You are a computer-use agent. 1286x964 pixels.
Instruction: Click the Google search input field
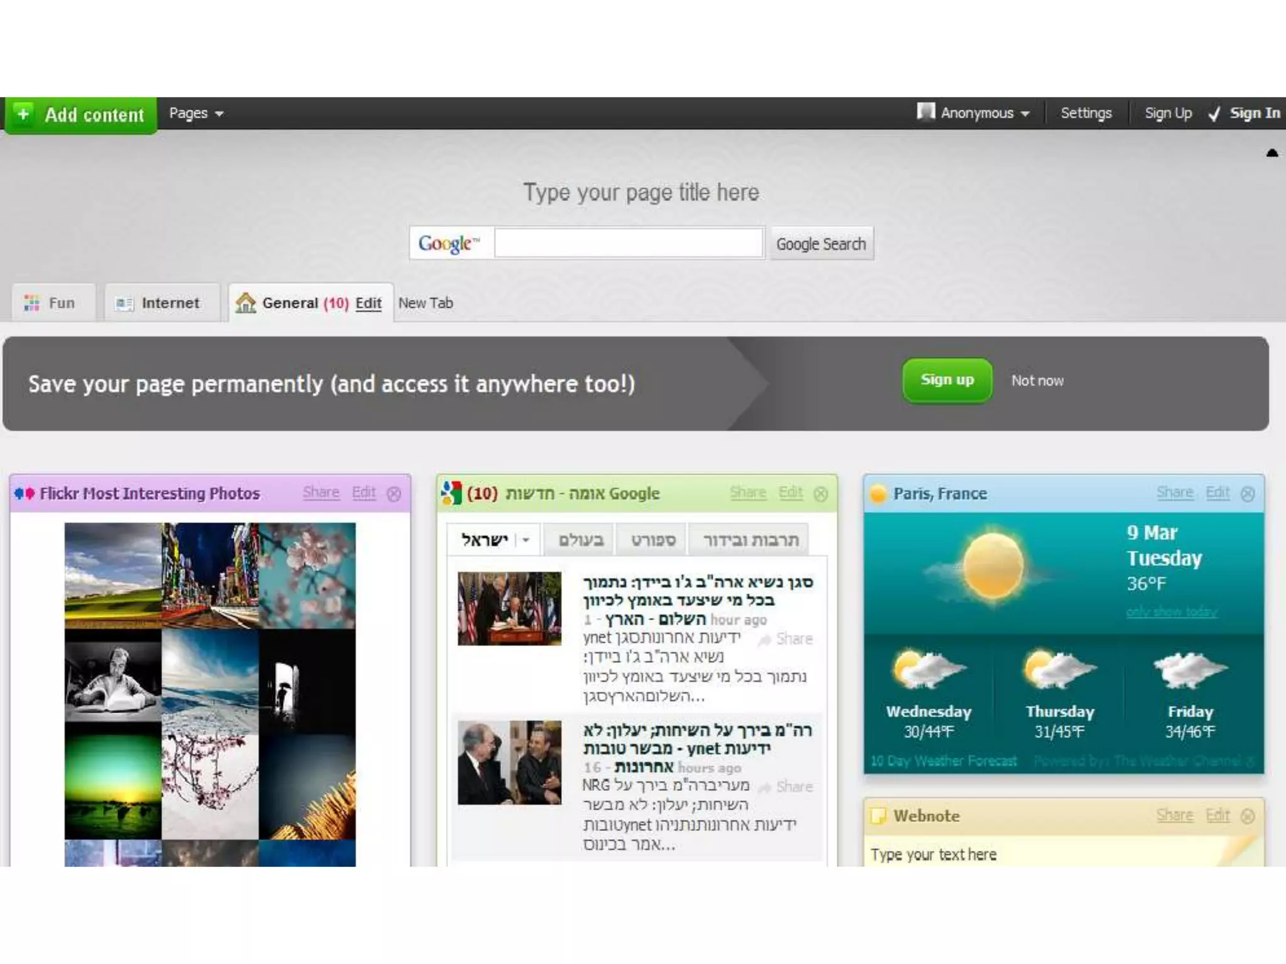tap(628, 244)
